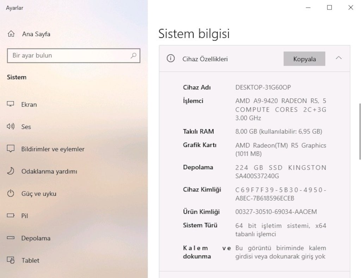Viewport: 361px width, 278px height.
Task: Click the İşlemci label
Action: [193, 101]
